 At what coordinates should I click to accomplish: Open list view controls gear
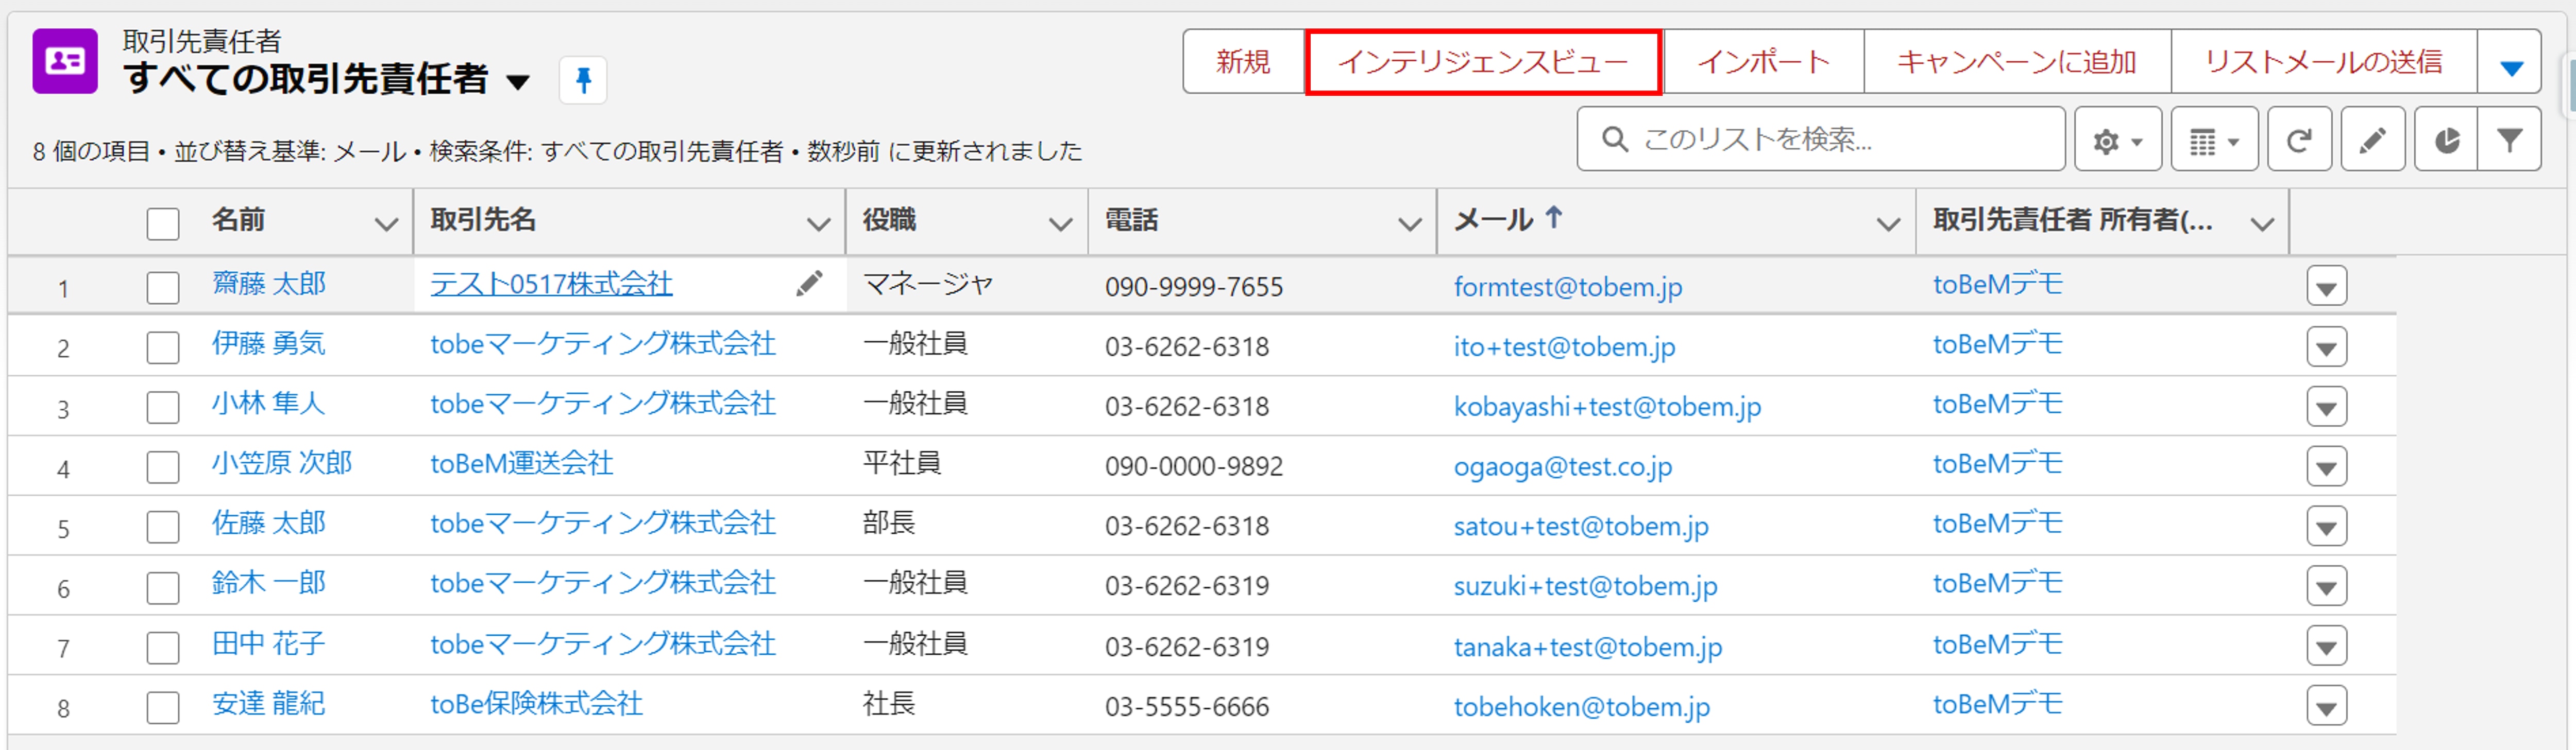coord(2118,140)
